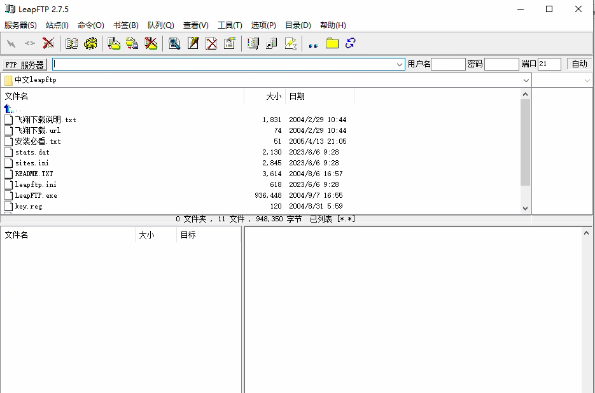The height and width of the screenshot is (393, 595).
Task: Open the 服务器(S) menu
Action: (20, 25)
